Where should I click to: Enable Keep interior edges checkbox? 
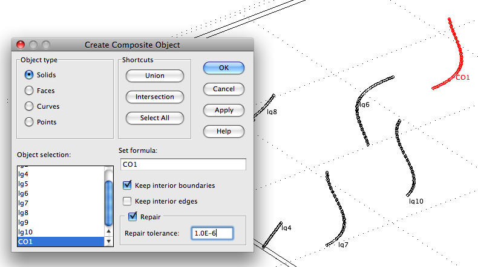128,201
